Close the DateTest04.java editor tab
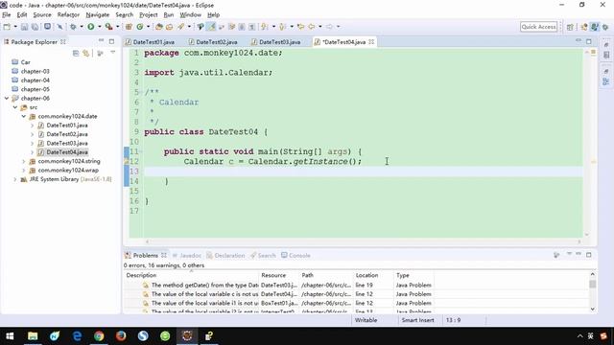The width and height of the screenshot is (614, 345). (x=371, y=41)
